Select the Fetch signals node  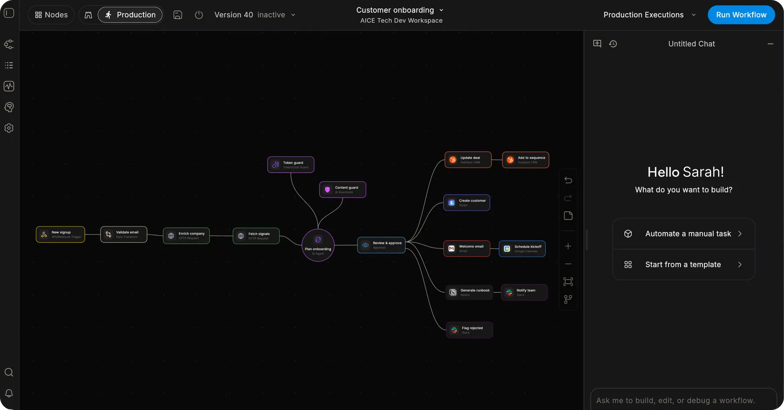256,236
